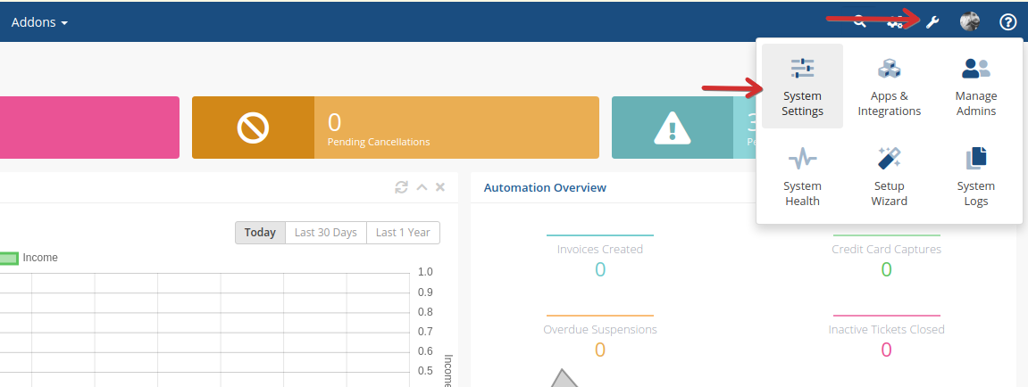The width and height of the screenshot is (1028, 387).
Task: Refresh the income chart widget
Action: (402, 187)
